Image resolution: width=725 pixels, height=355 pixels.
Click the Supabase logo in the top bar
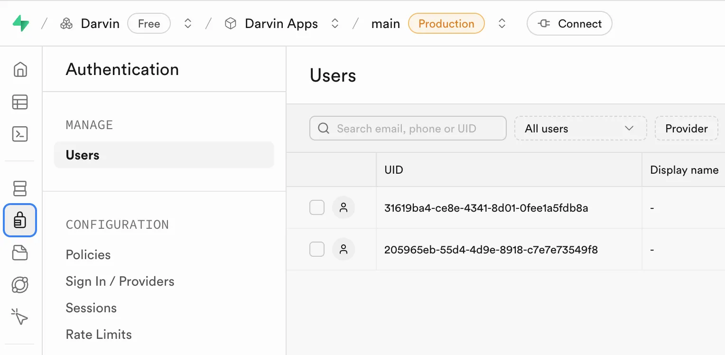21,23
